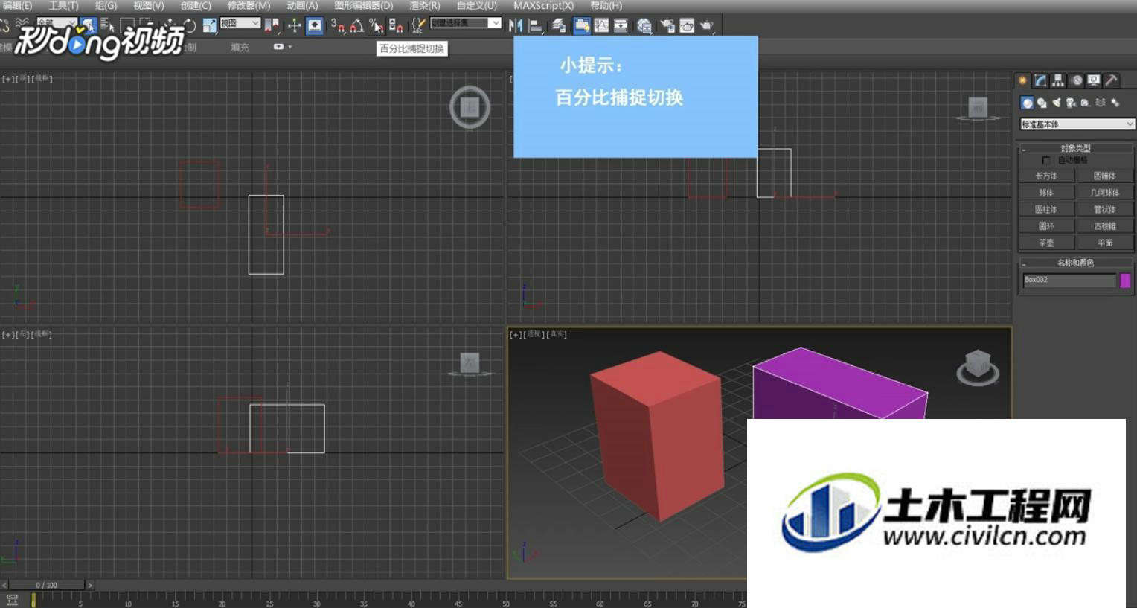Click the teapot Render Production icon
Image resolution: width=1137 pixels, height=608 pixels.
click(x=706, y=25)
